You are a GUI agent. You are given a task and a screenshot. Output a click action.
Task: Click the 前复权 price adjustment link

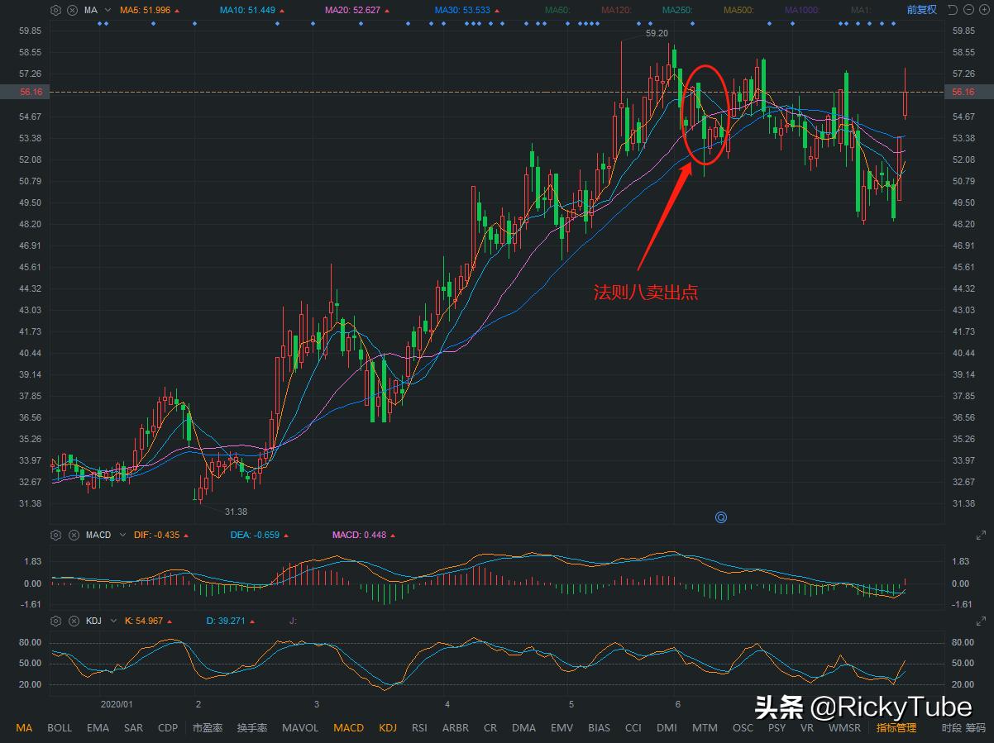tap(921, 10)
